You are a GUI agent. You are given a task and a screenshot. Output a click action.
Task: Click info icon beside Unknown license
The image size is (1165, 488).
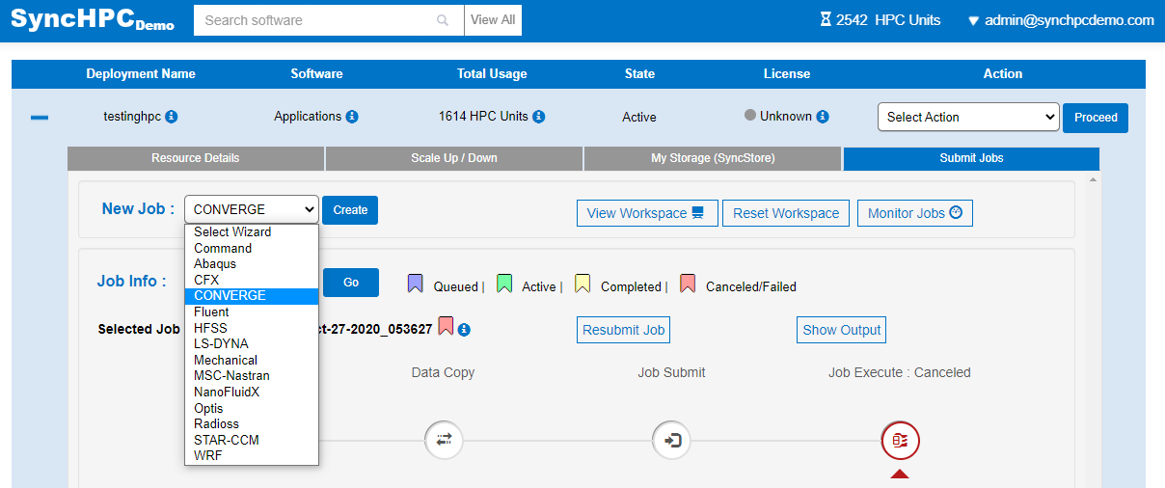[x=823, y=117]
